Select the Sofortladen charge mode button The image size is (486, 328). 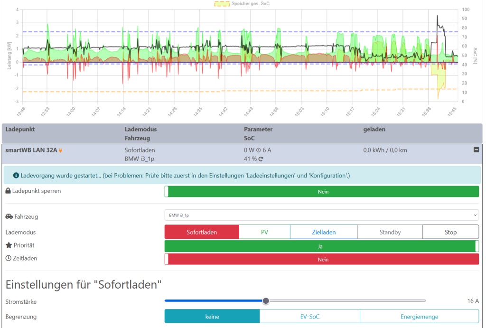pyautogui.click(x=202, y=232)
